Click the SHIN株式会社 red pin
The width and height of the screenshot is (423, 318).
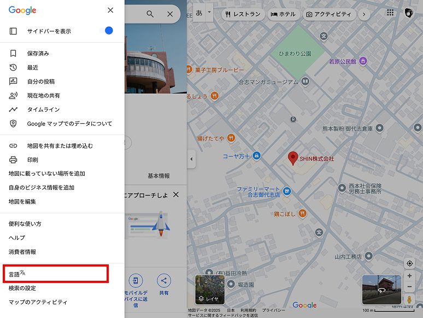[x=293, y=158]
